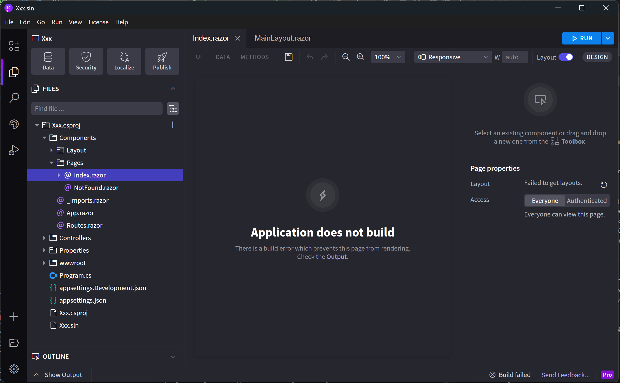Screen dimensions: 620x383
Task: Click the blue RUN button
Action: tap(582, 38)
